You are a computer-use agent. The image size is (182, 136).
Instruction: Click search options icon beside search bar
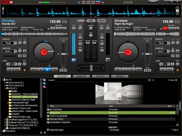[149, 80]
